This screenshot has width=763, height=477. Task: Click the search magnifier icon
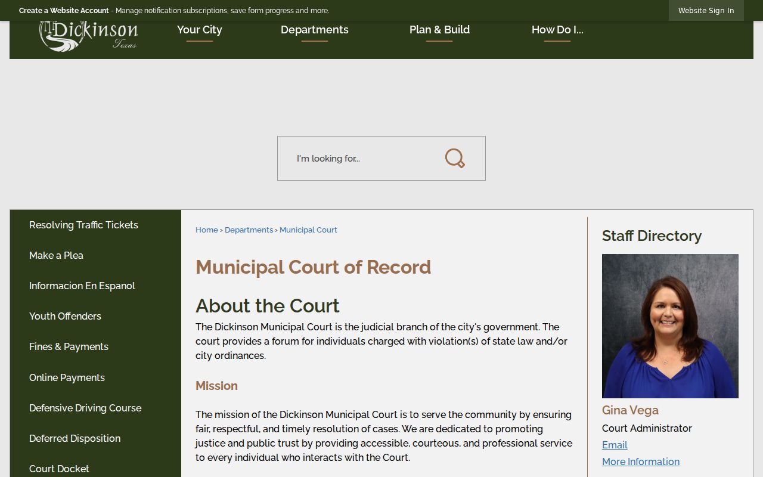455,158
